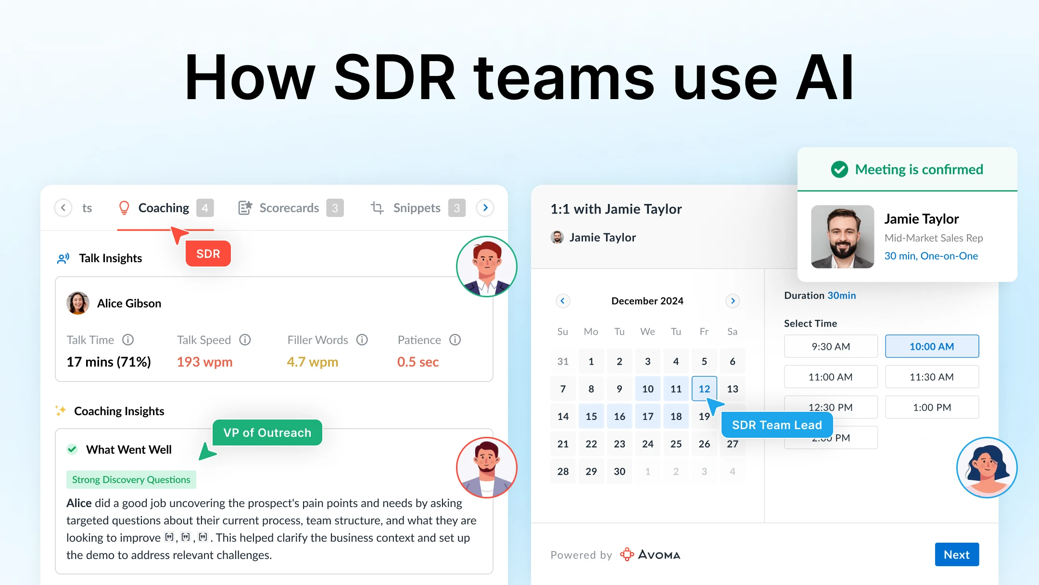Click the Coaching Insights sparkle icon
Image resolution: width=1039 pixels, height=585 pixels.
61,411
